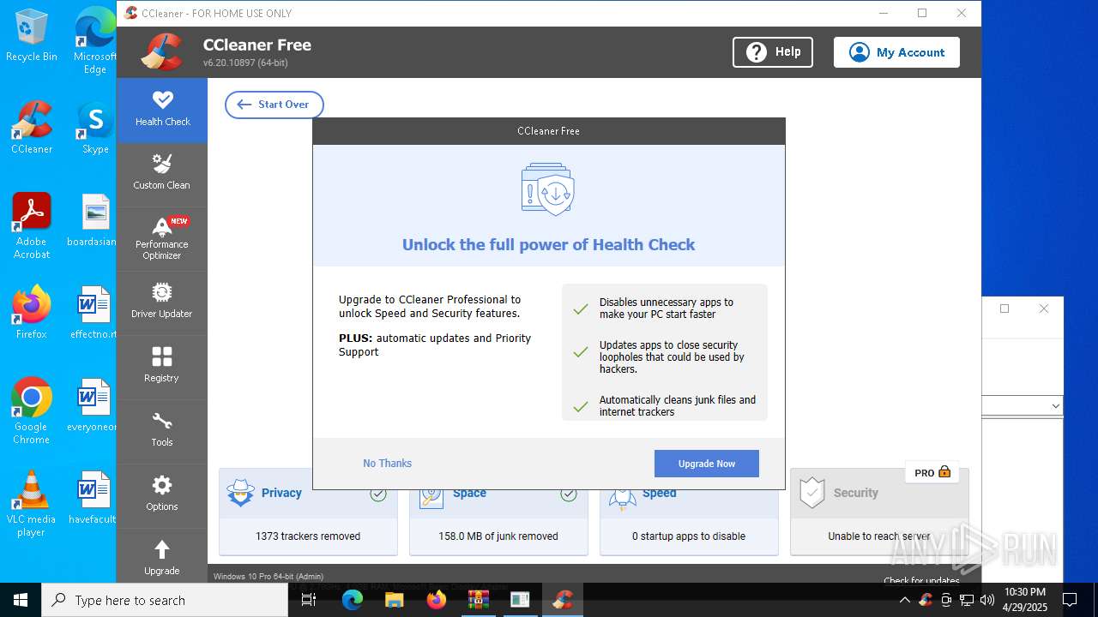Open Edge from the taskbar
1098x617 pixels.
click(x=353, y=600)
